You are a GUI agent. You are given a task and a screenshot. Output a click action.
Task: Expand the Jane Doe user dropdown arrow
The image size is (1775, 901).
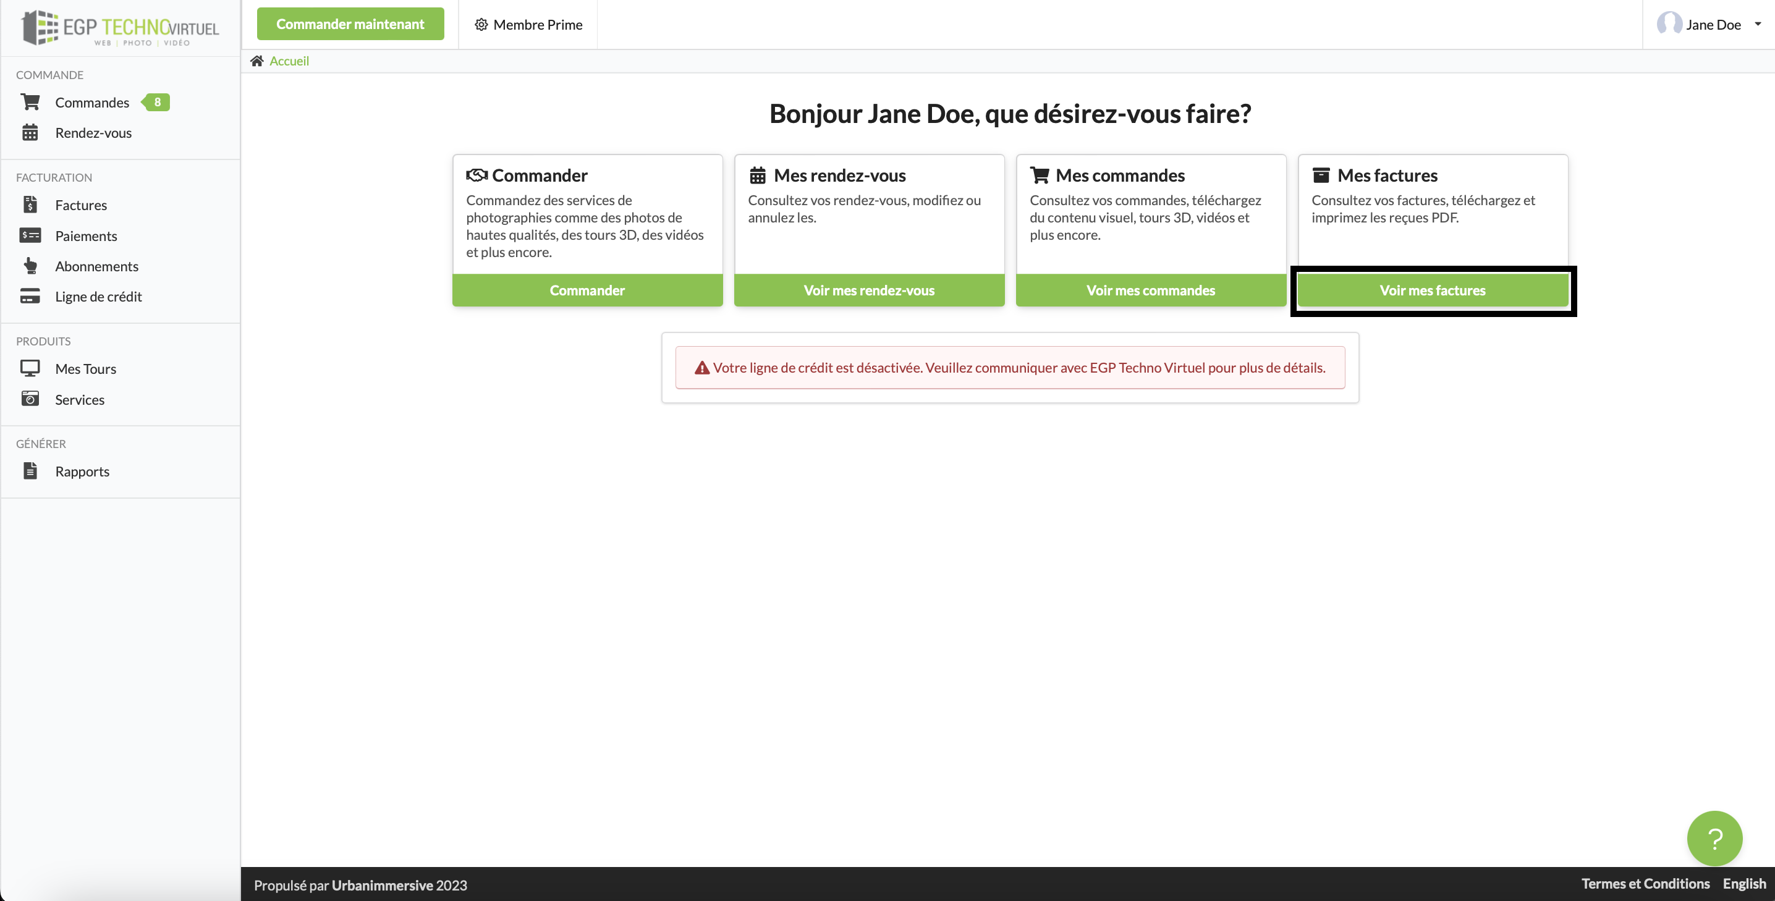click(1757, 24)
